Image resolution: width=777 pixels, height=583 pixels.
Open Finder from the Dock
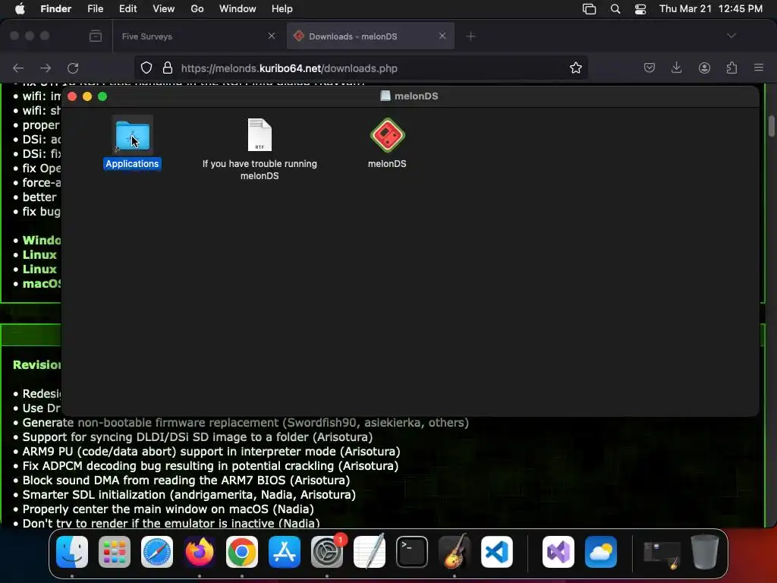pyautogui.click(x=72, y=552)
